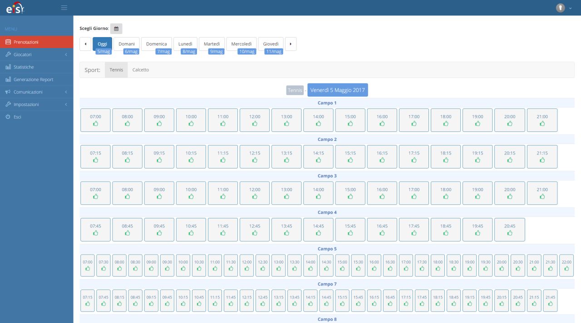581x323 pixels.
Task: Book Campo 2 slot at 09:15
Action: 159,157
